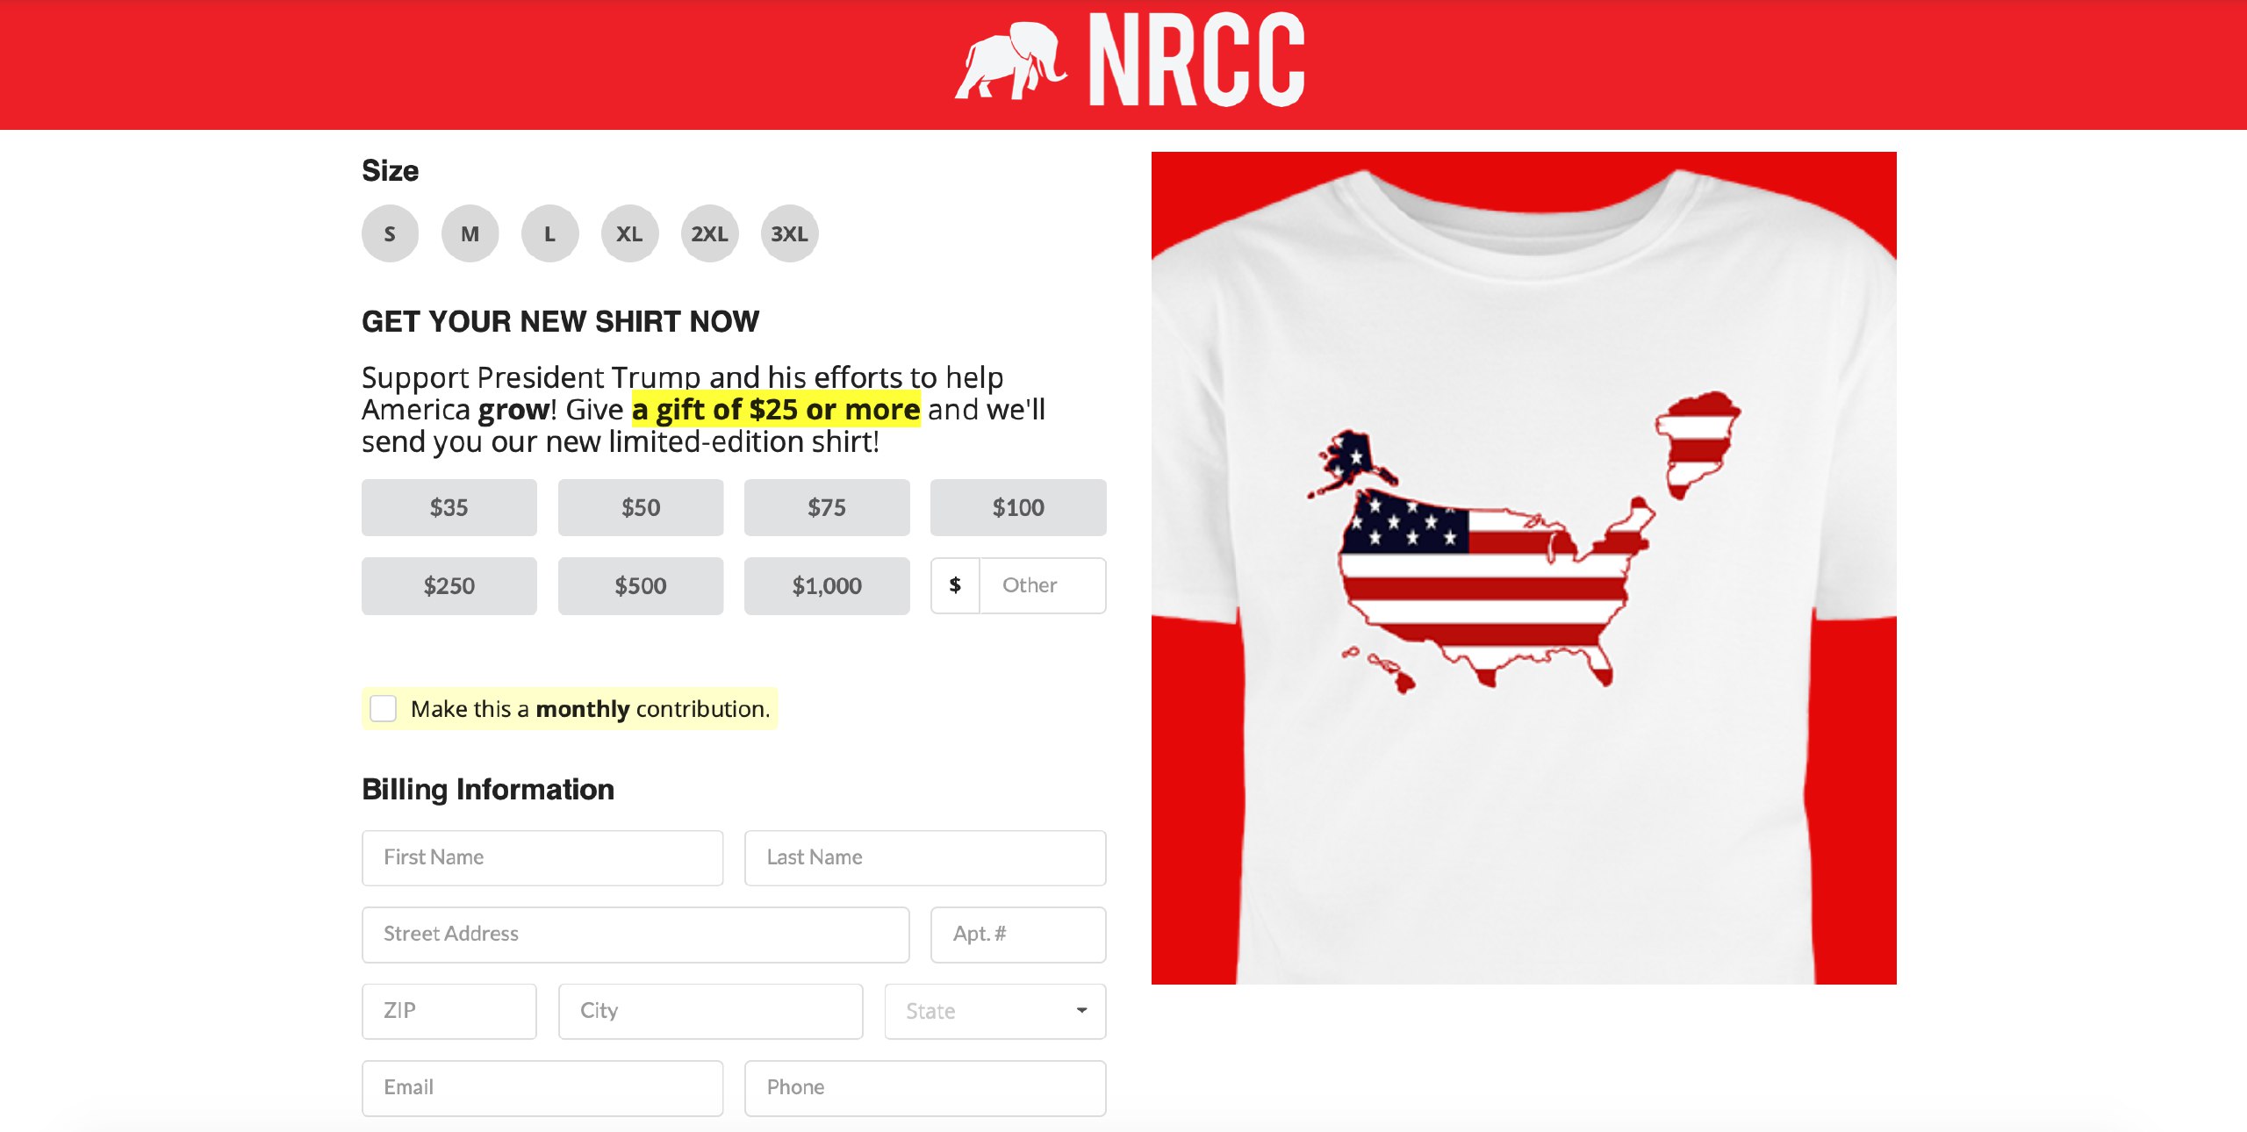The width and height of the screenshot is (2247, 1132).
Task: Open the State dropdown
Action: click(995, 1011)
